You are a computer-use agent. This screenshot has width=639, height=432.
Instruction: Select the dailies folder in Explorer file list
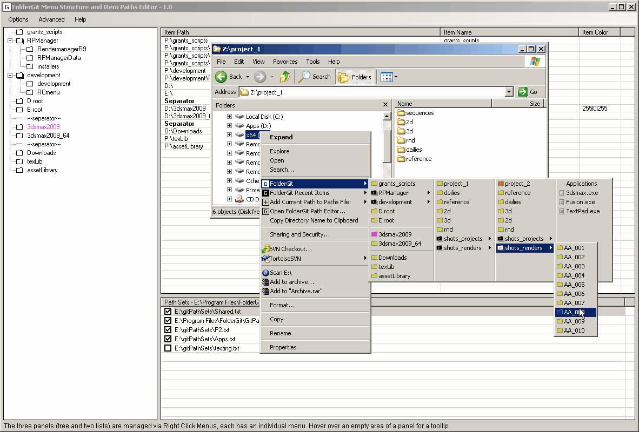tap(410, 150)
